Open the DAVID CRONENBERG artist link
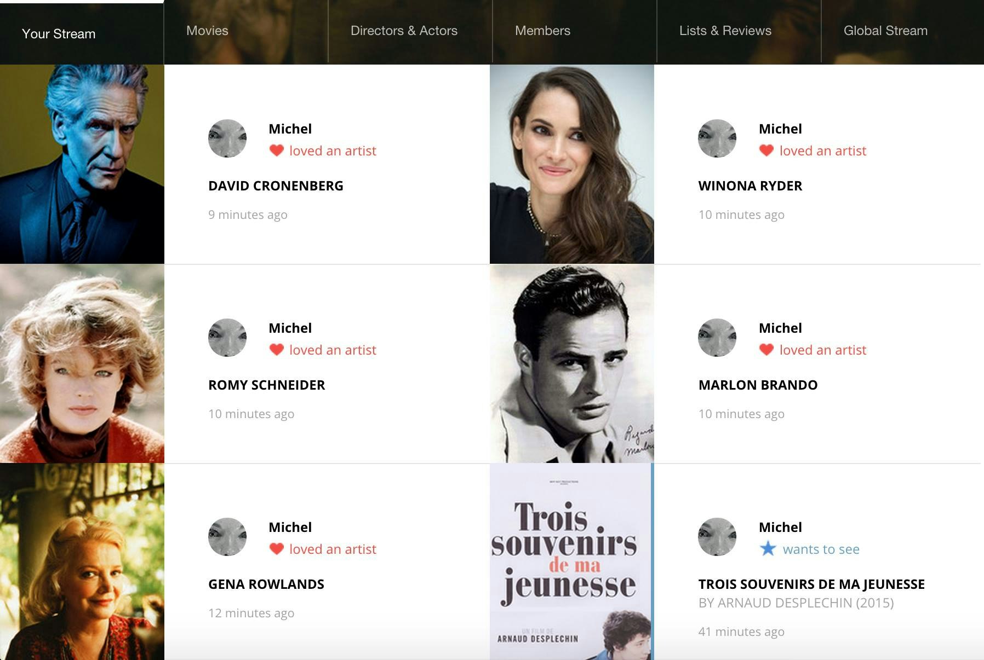The width and height of the screenshot is (984, 660). pyautogui.click(x=276, y=186)
